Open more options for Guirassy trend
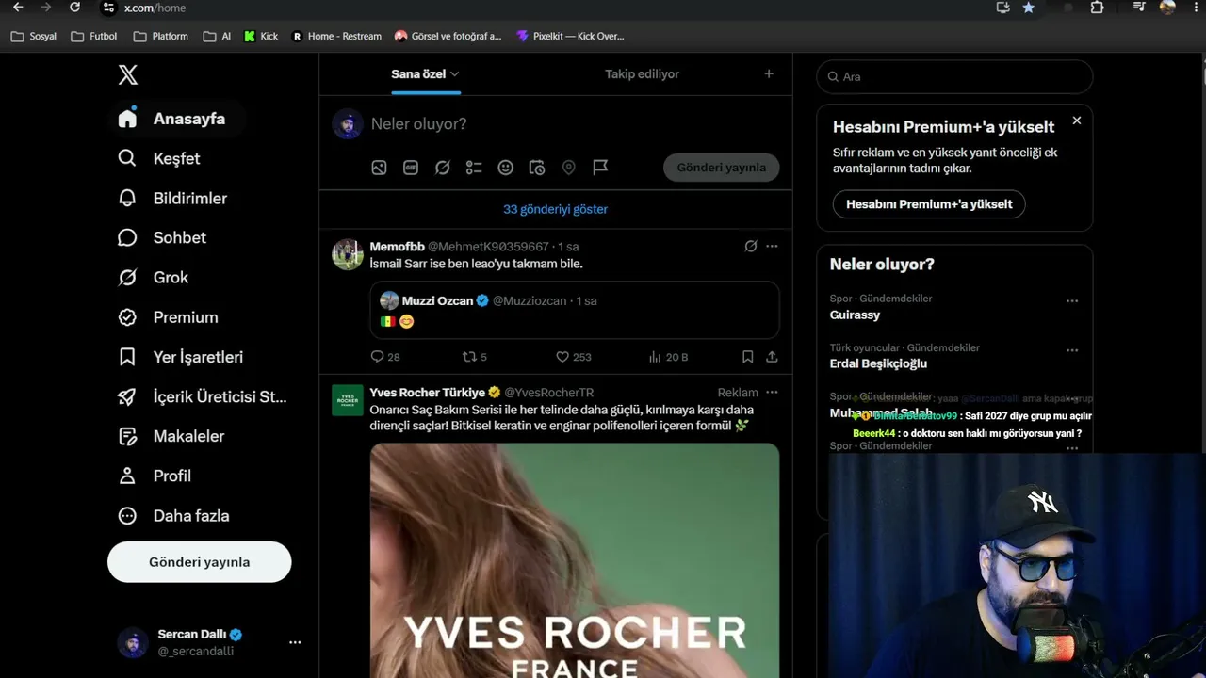The width and height of the screenshot is (1206, 678). (x=1072, y=301)
